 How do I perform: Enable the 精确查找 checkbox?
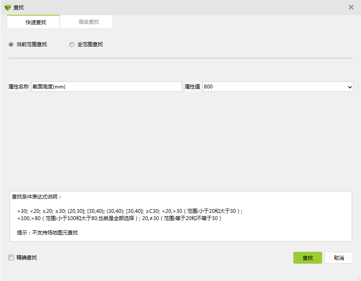coord(11,257)
